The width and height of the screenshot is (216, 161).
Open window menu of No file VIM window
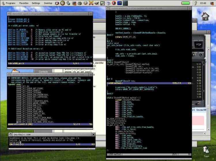coord(11,135)
